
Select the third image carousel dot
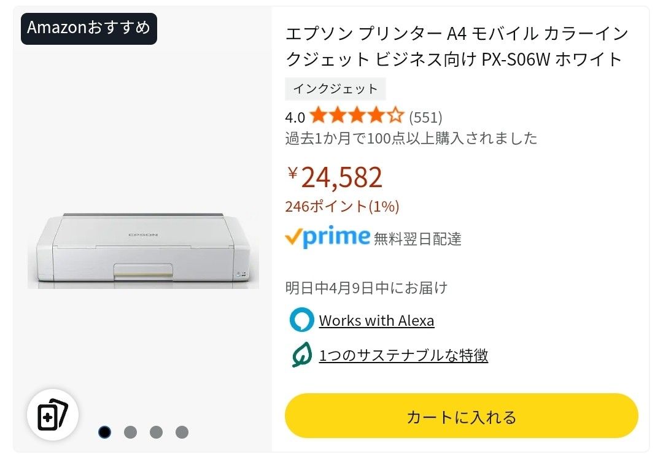coord(156,432)
